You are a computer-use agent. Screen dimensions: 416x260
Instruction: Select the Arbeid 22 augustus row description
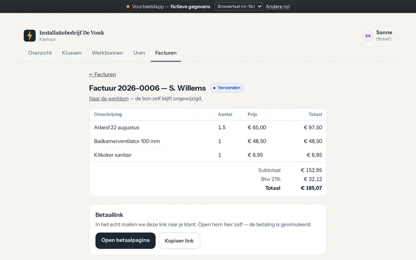[x=116, y=127]
